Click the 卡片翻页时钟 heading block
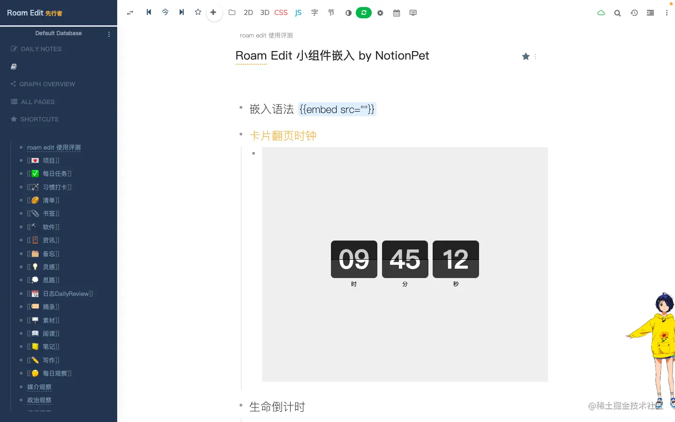This screenshot has width=675, height=422. (283, 136)
